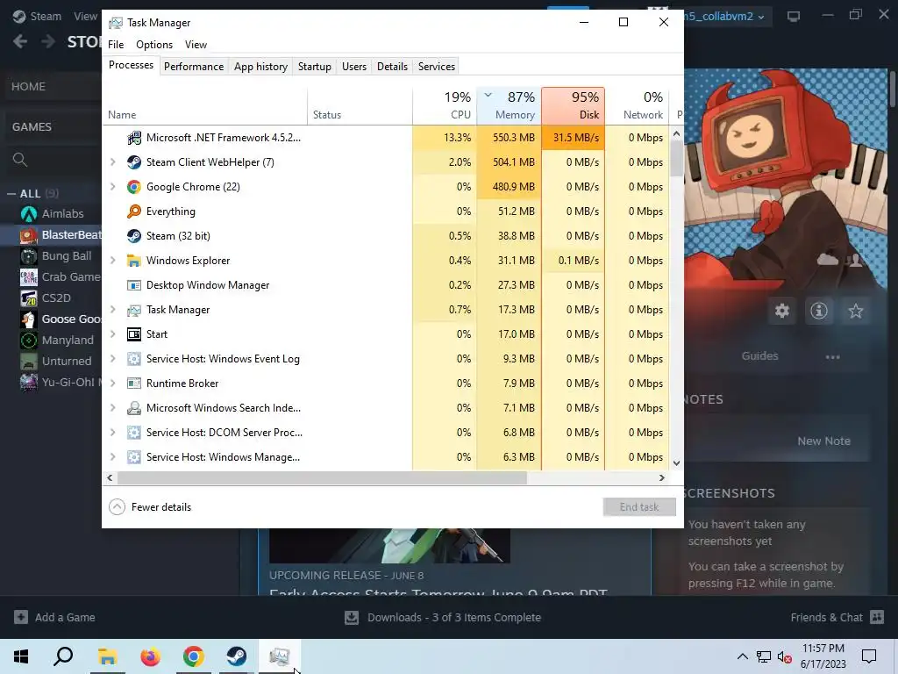Viewport: 898px width, 674px height.
Task: Open the File menu in Task Manager
Action: (x=116, y=45)
